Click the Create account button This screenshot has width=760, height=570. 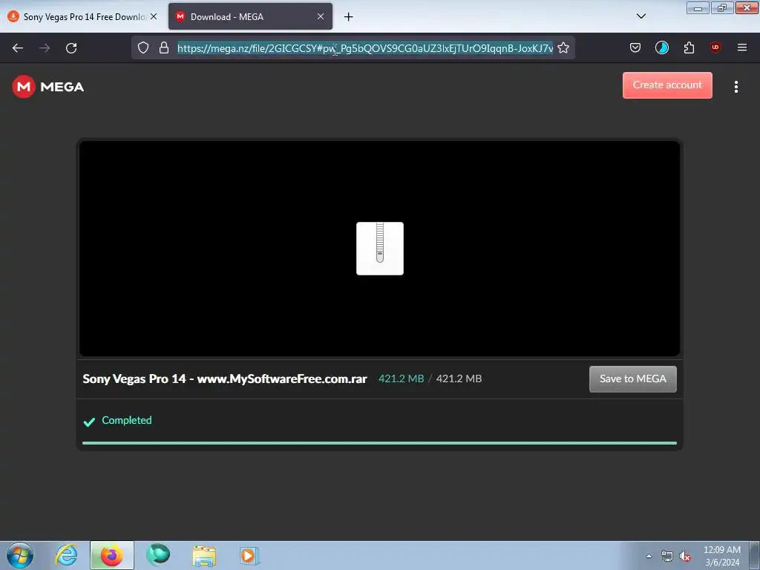coord(667,85)
